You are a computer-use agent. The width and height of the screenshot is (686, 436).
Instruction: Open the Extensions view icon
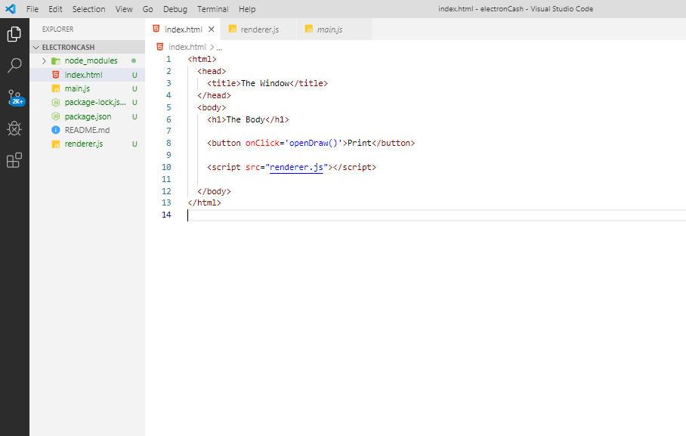(x=14, y=160)
